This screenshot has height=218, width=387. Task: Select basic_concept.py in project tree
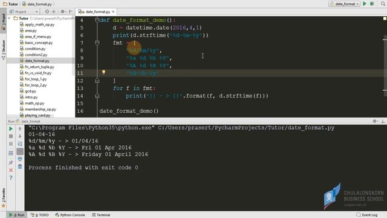pos(36,42)
